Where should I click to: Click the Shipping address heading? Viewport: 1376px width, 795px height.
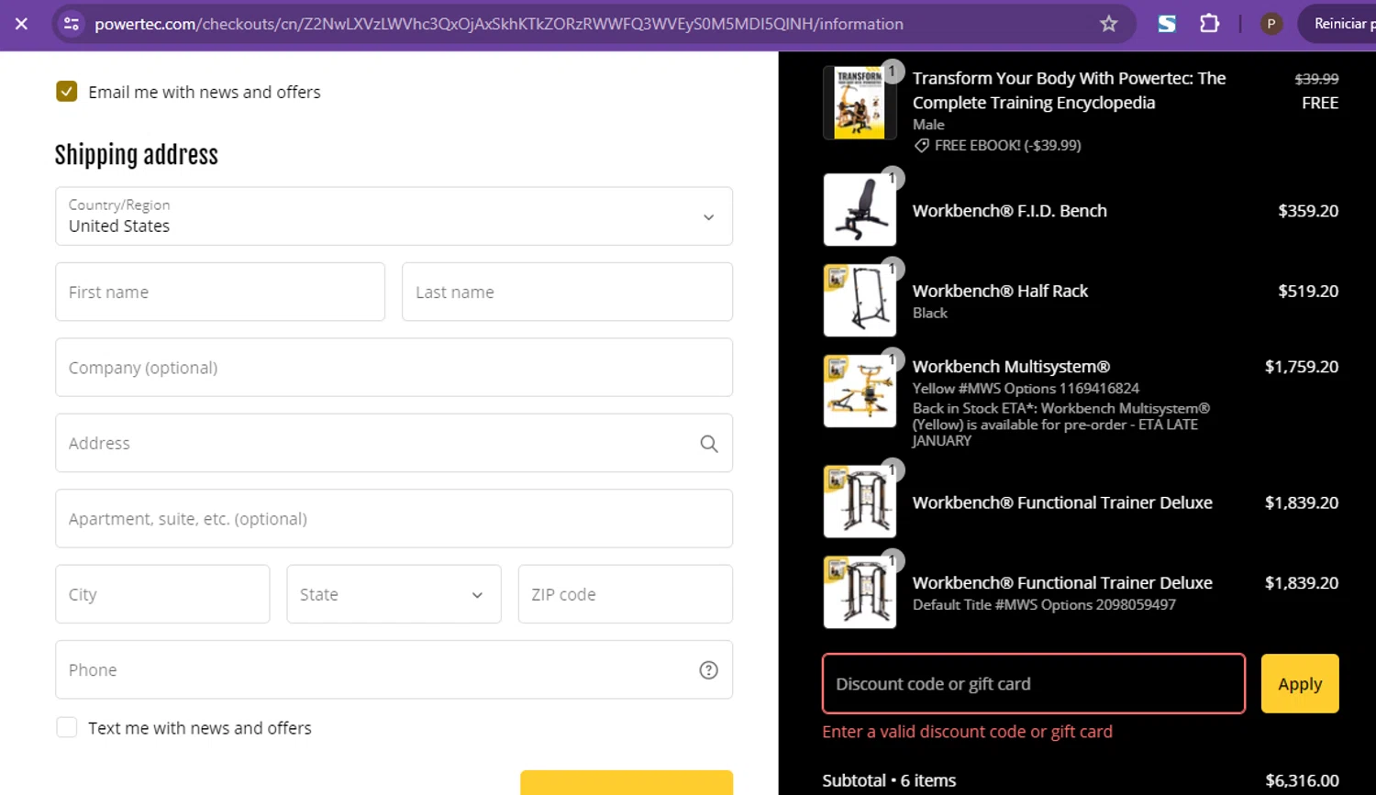click(137, 155)
